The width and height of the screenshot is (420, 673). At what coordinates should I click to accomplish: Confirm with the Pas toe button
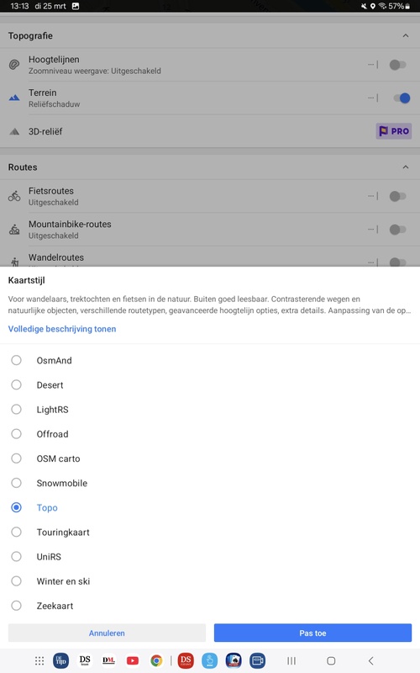pos(312,633)
